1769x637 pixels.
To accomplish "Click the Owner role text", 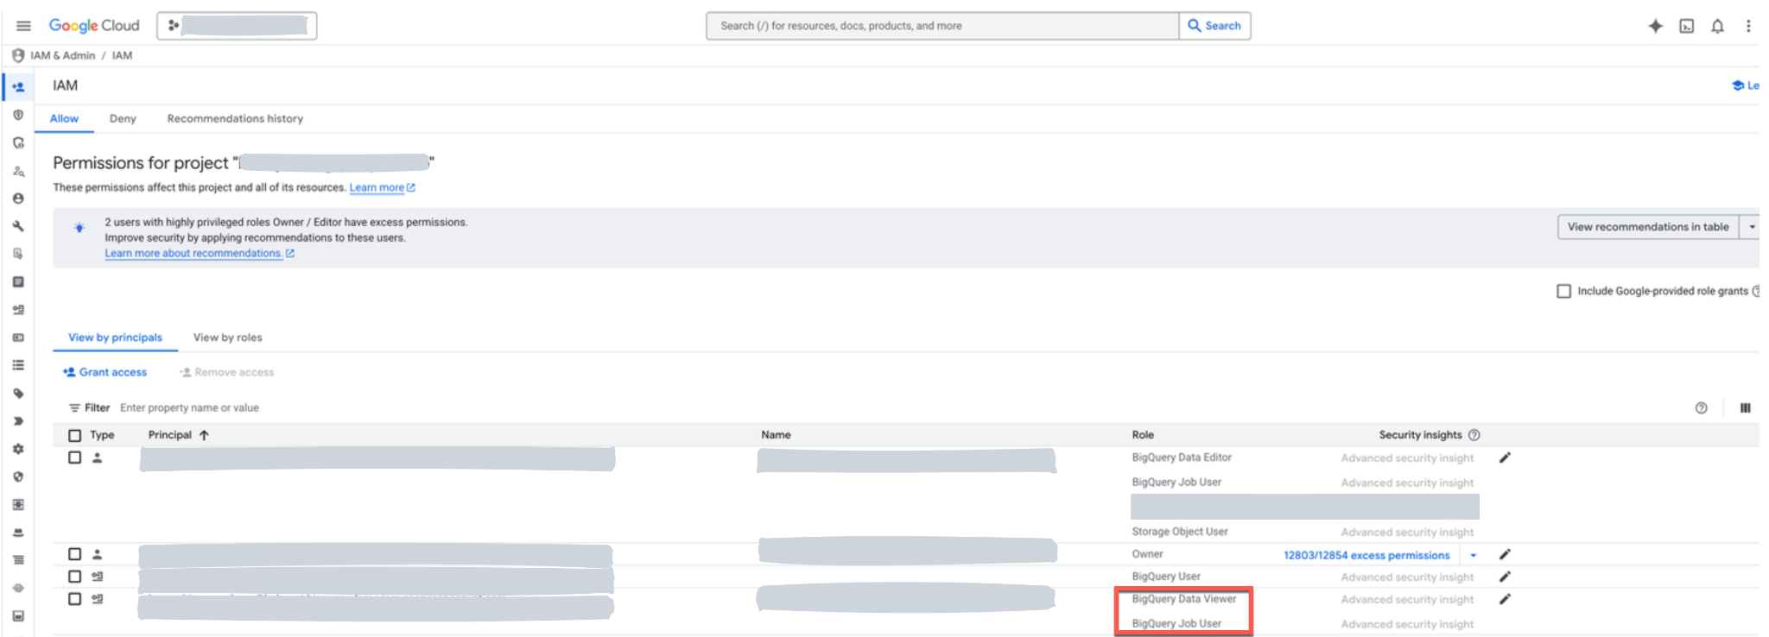I will click(x=1147, y=554).
